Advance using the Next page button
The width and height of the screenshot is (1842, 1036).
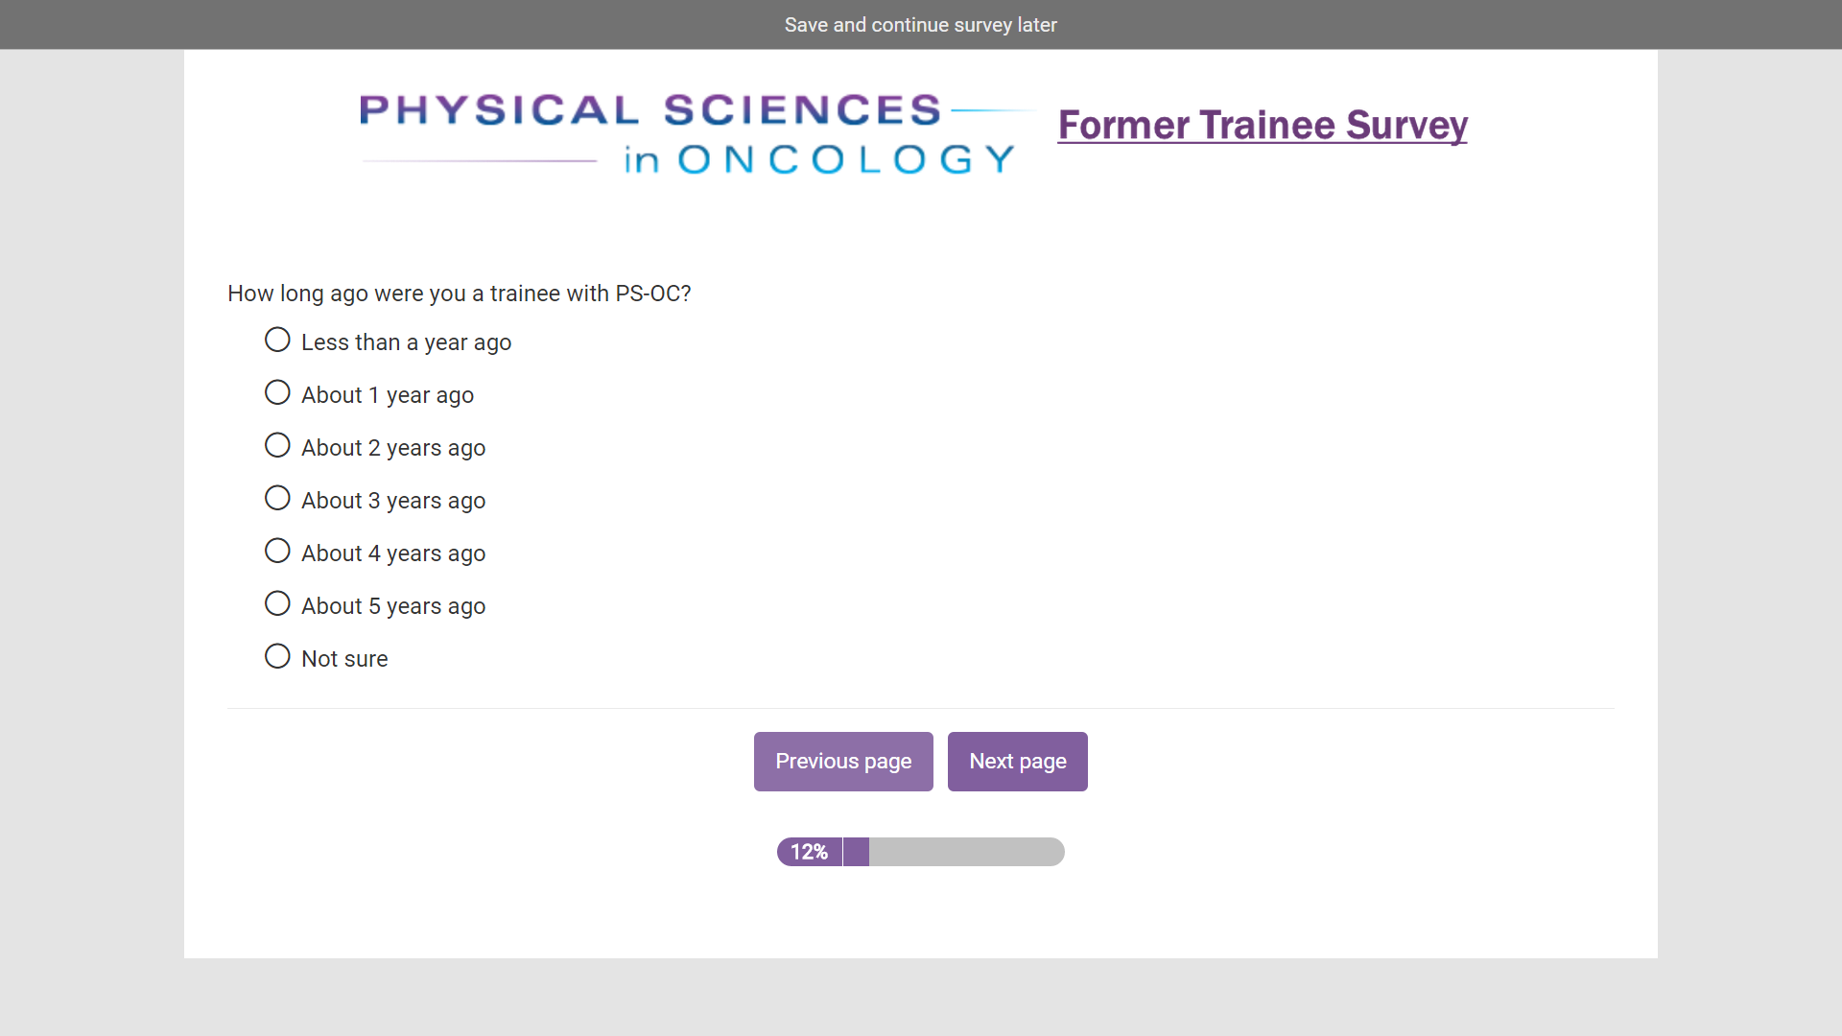point(1017,762)
